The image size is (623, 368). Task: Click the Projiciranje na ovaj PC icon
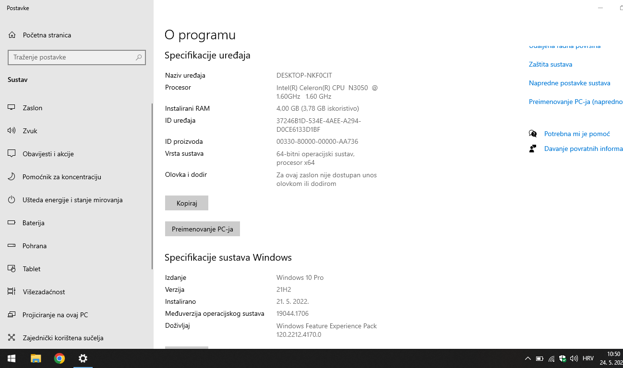(12, 315)
